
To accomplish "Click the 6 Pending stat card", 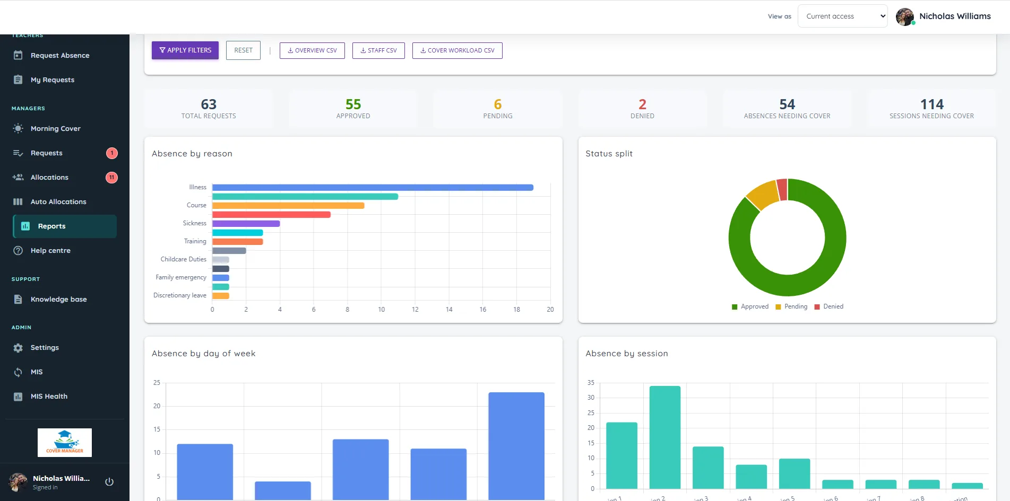I will [x=498, y=109].
